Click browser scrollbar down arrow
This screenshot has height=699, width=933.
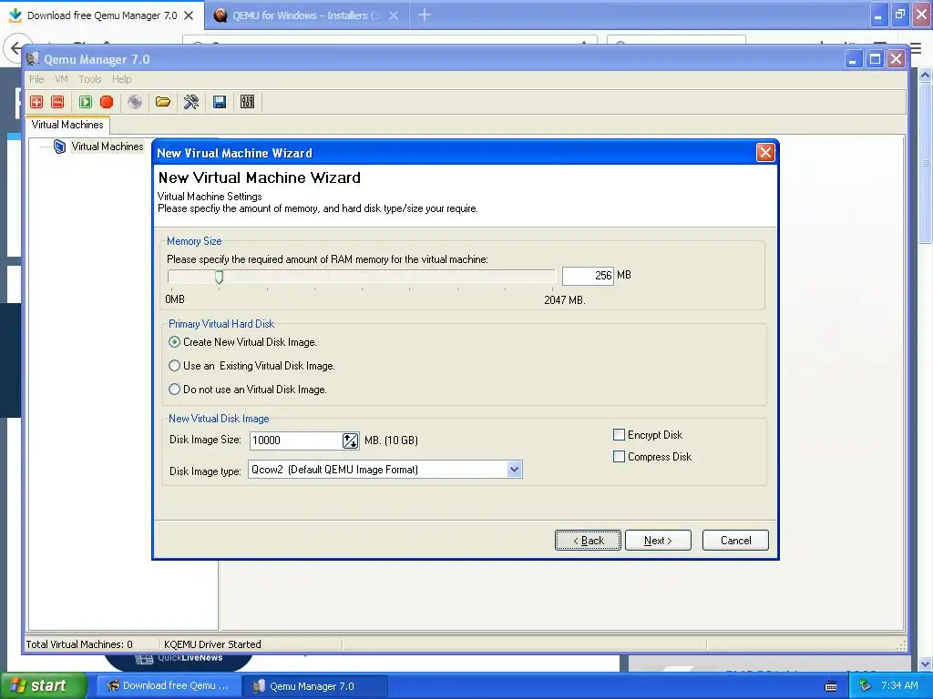pyautogui.click(x=926, y=664)
